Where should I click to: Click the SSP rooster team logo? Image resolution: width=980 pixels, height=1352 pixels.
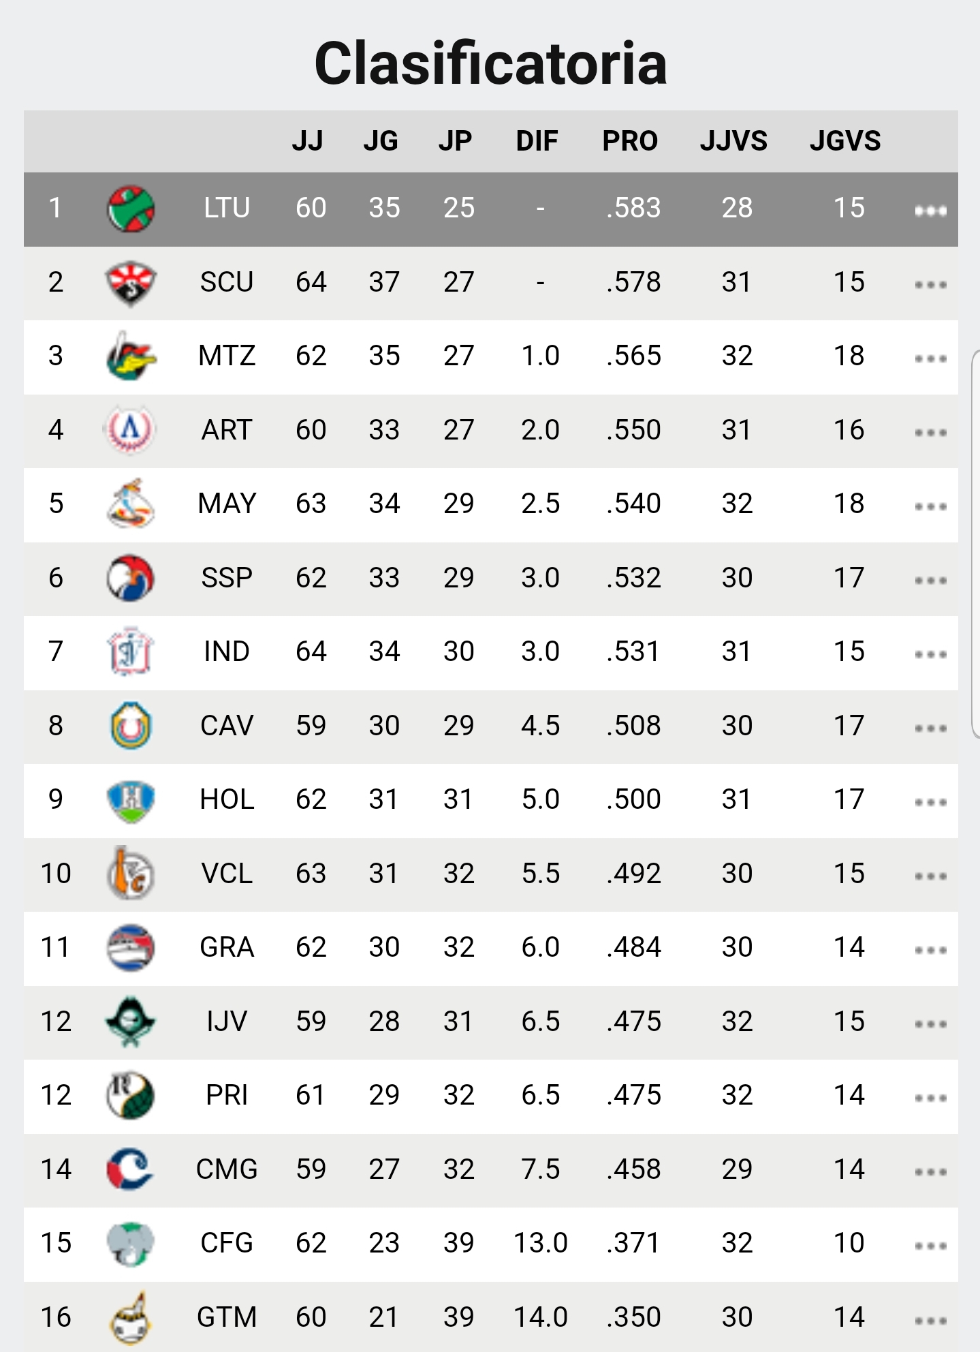[x=131, y=579]
